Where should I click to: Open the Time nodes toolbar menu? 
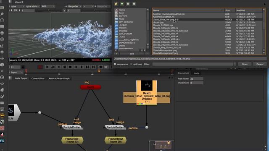[x=2, y=20]
